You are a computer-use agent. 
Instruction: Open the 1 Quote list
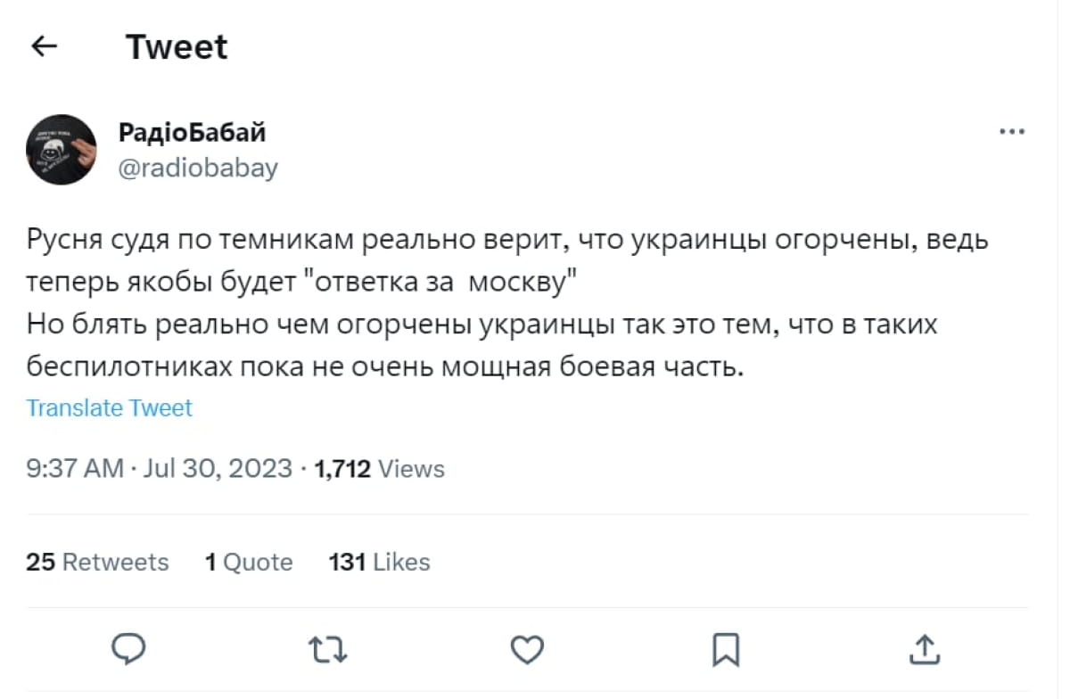click(x=249, y=562)
